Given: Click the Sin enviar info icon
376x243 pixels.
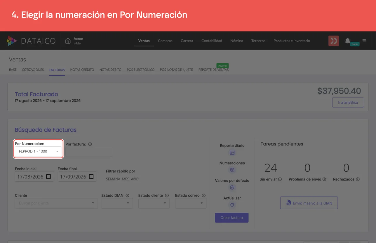Looking at the screenshot, I should pos(280,179).
